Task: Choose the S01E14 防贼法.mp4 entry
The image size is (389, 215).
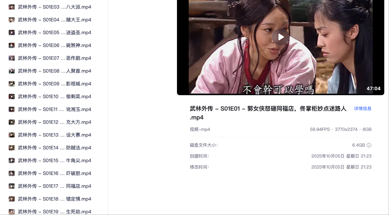Action: click(54, 148)
